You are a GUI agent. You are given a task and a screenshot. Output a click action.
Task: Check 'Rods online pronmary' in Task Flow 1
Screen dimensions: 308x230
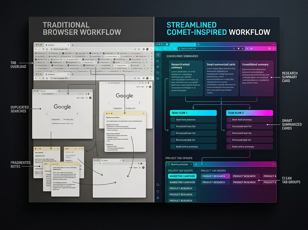(x=173, y=147)
